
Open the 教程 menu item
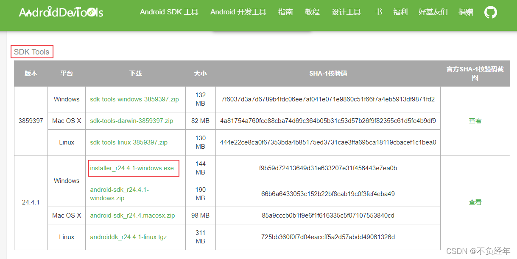(x=312, y=12)
